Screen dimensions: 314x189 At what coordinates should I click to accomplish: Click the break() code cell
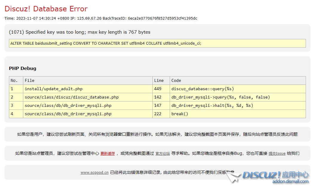click(x=238, y=114)
